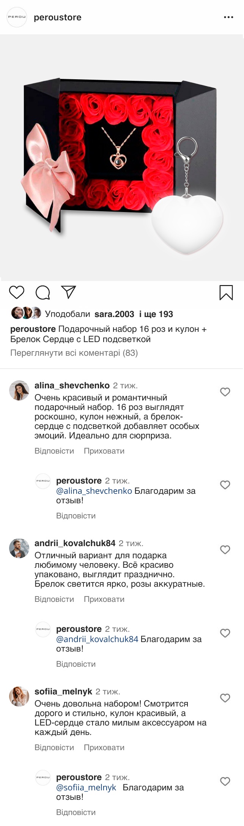This screenshot has height=826, width=244.
Task: Open the @sofiia_melnyk mention link
Action: point(86,787)
